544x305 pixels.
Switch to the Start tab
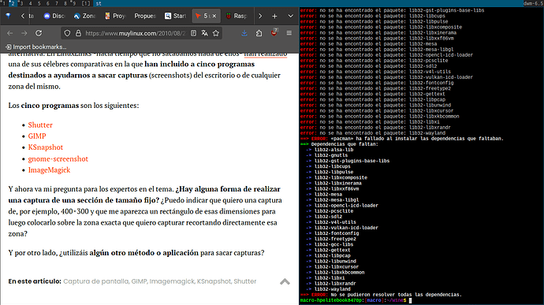(176, 16)
